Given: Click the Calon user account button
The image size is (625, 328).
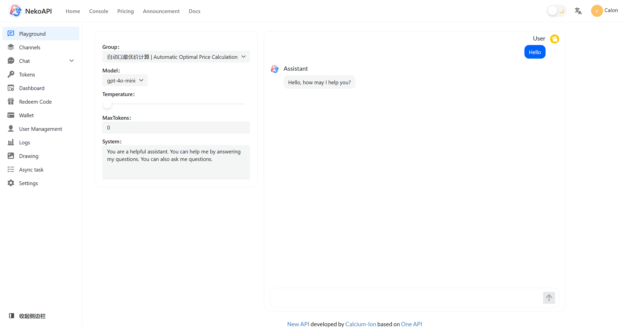Looking at the screenshot, I should tap(604, 11).
